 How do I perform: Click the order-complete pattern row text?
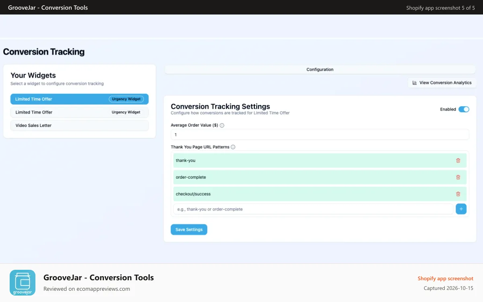tap(191, 177)
